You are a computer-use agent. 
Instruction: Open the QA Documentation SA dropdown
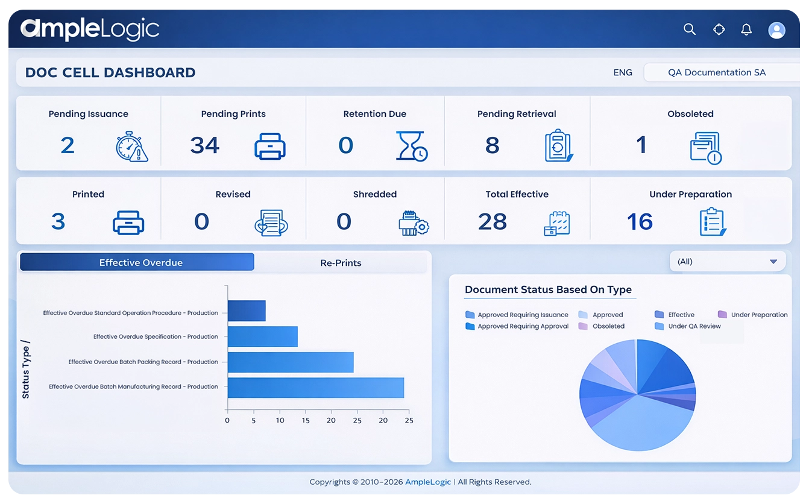pyautogui.click(x=716, y=72)
